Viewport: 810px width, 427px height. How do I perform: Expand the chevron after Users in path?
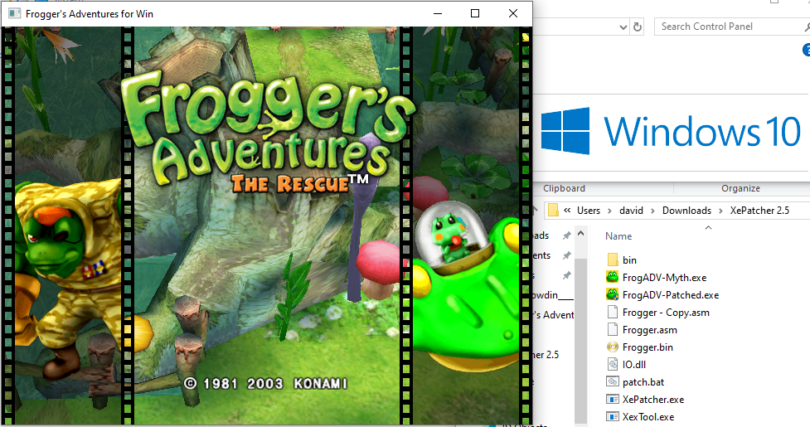coord(609,211)
